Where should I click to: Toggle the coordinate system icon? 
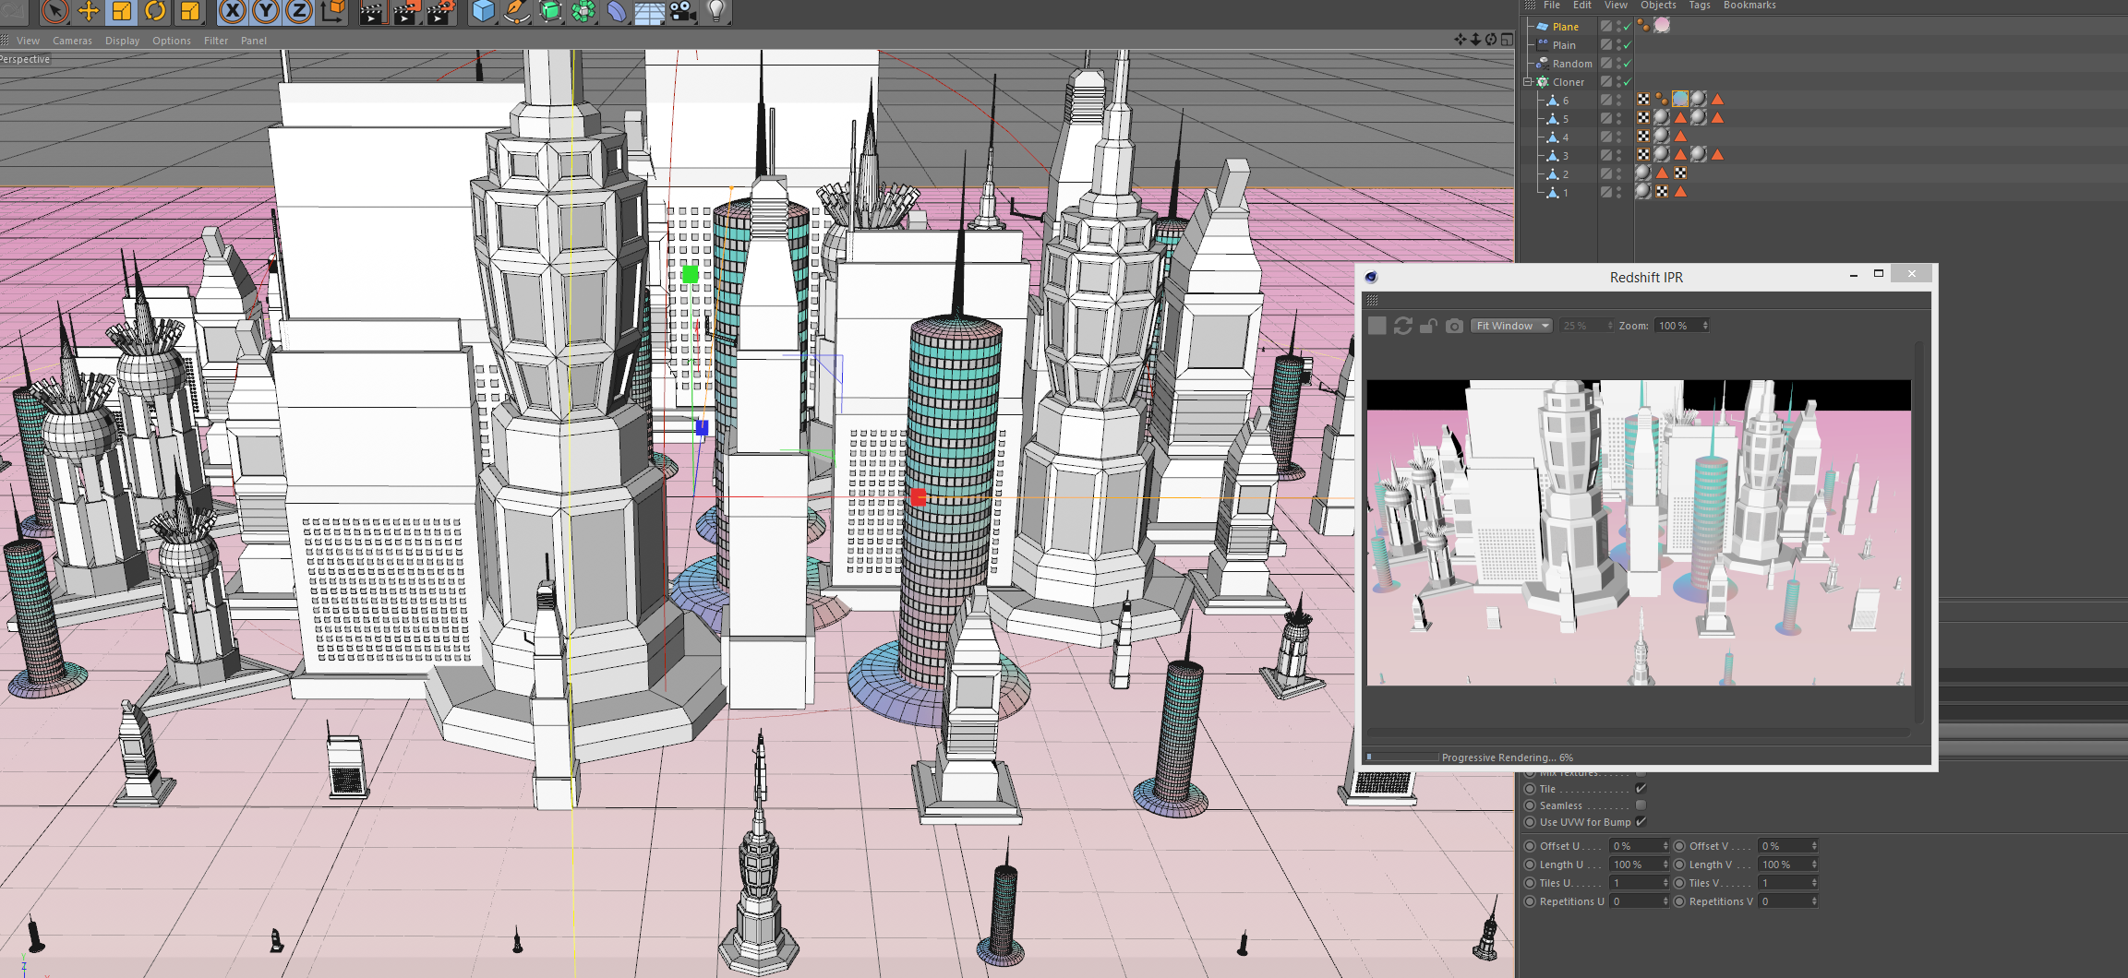coord(332,11)
